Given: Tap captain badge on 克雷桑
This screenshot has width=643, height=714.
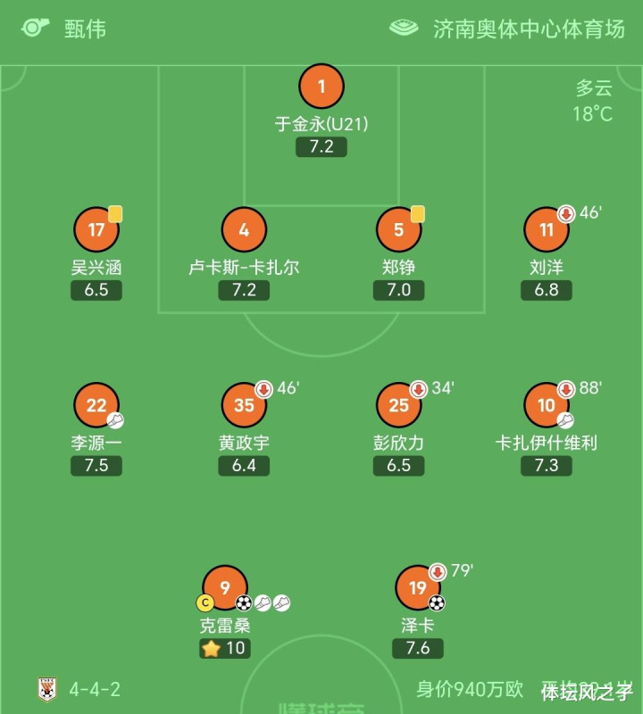Looking at the screenshot, I should (205, 603).
